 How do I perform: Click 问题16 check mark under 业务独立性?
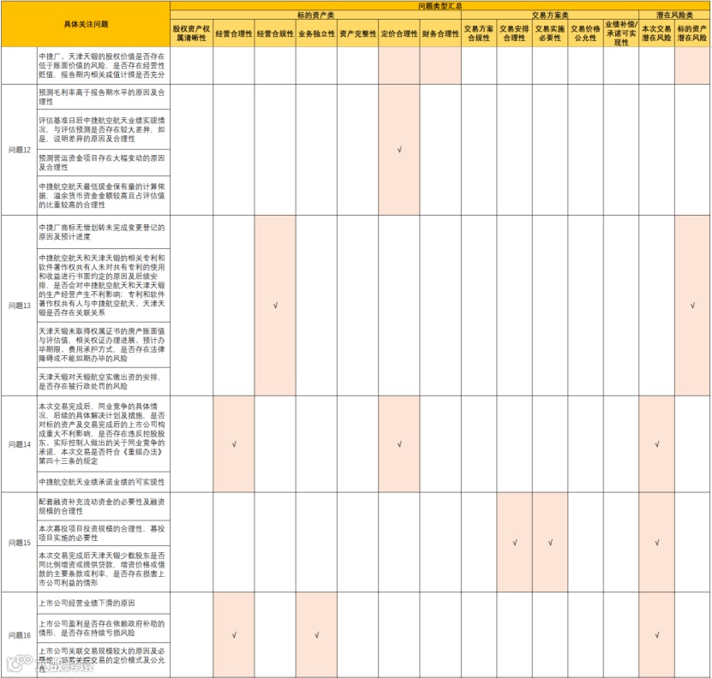(x=316, y=635)
